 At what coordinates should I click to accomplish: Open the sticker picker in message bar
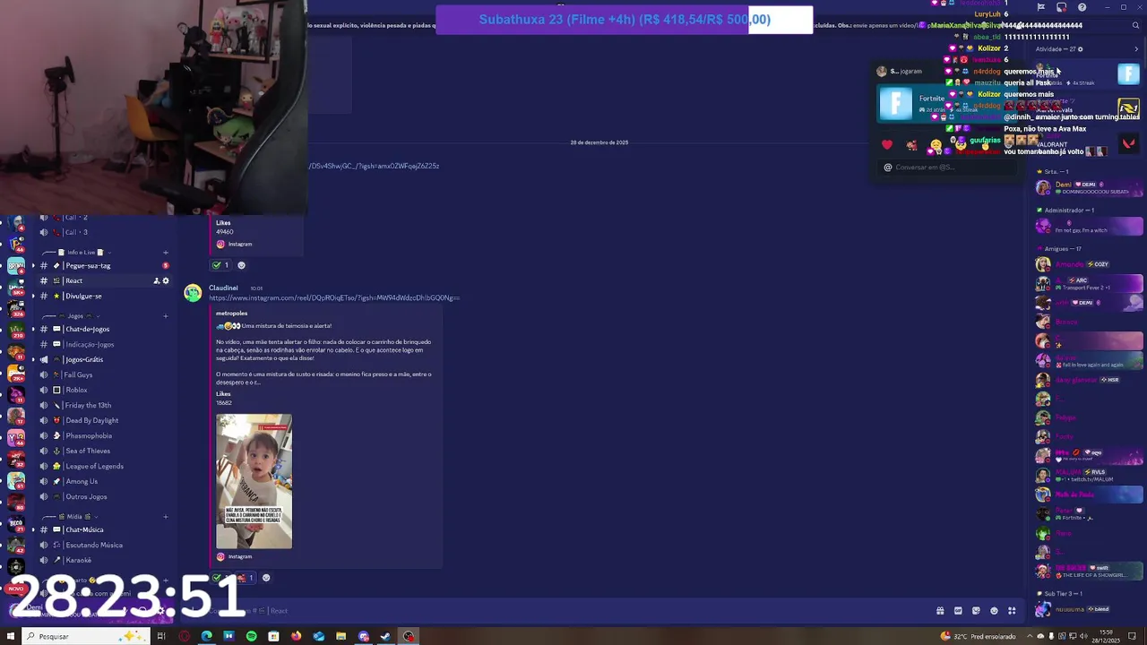[x=976, y=611]
